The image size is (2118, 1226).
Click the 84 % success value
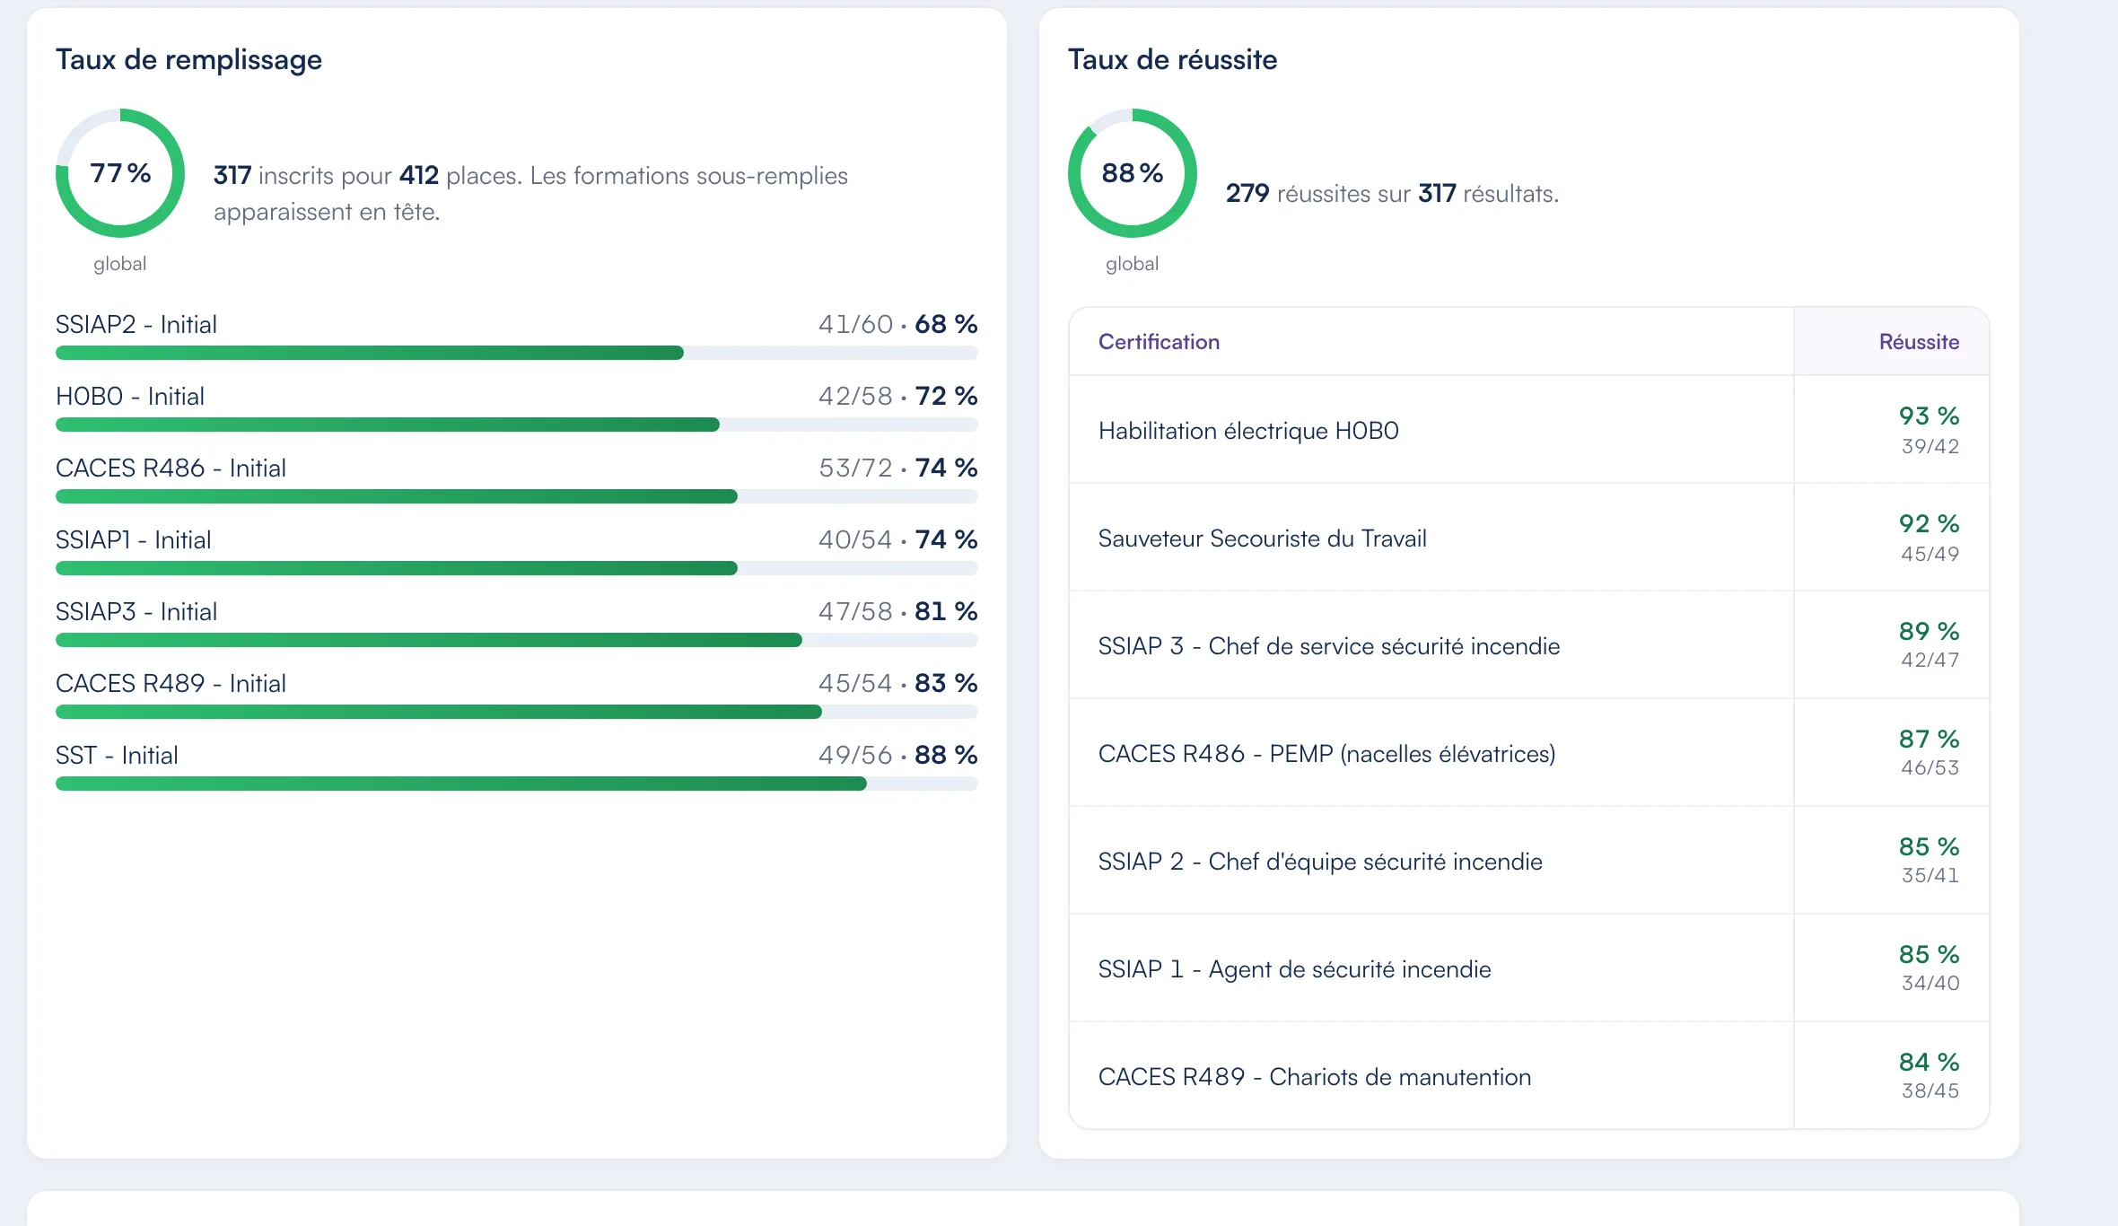[x=1929, y=1062]
